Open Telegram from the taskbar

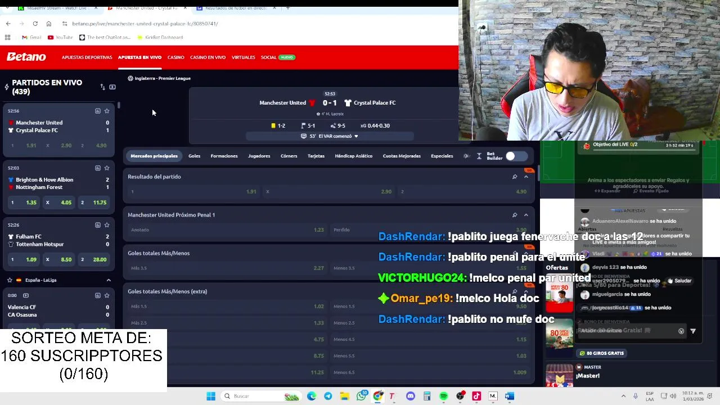328,396
